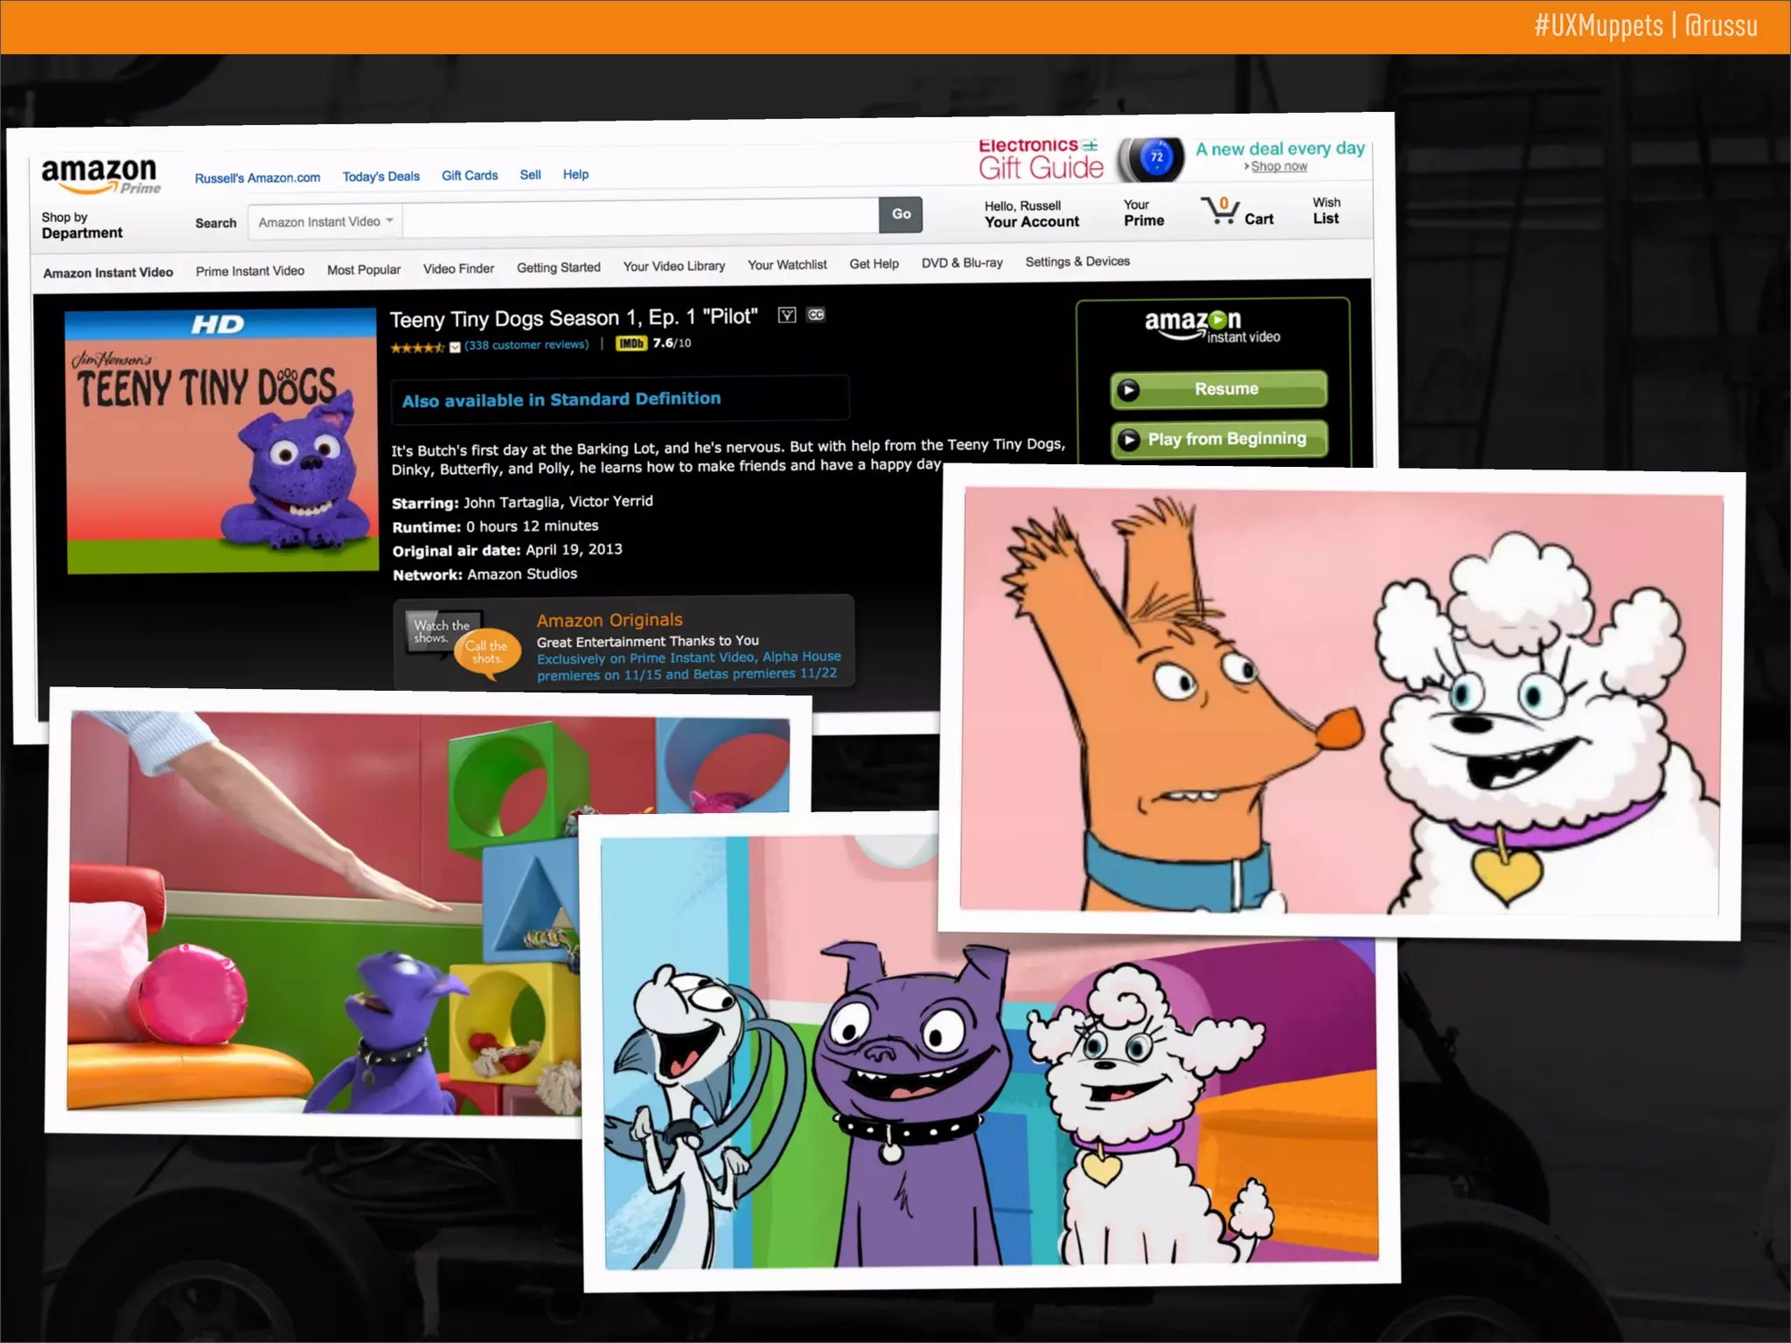
Task: Click the Nest thermostat ad image
Action: (x=1154, y=159)
